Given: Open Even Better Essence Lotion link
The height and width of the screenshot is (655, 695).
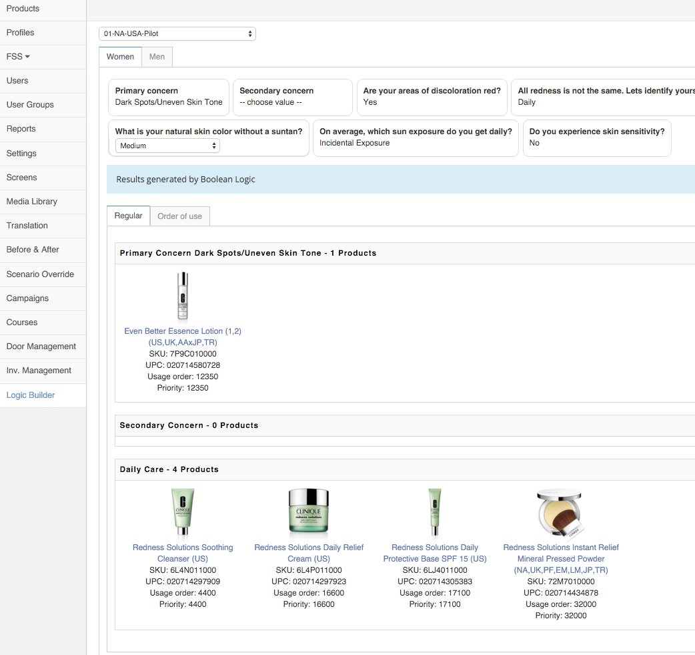Looking at the screenshot, I should point(183,337).
